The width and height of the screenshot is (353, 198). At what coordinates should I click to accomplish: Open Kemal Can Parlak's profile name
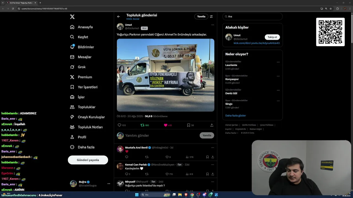(x=136, y=165)
